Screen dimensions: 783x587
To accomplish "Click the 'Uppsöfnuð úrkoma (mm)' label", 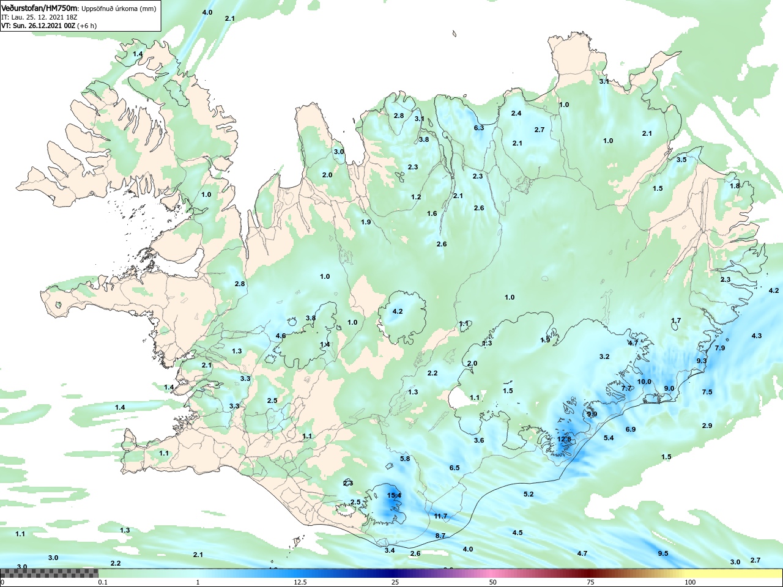I will [119, 9].
